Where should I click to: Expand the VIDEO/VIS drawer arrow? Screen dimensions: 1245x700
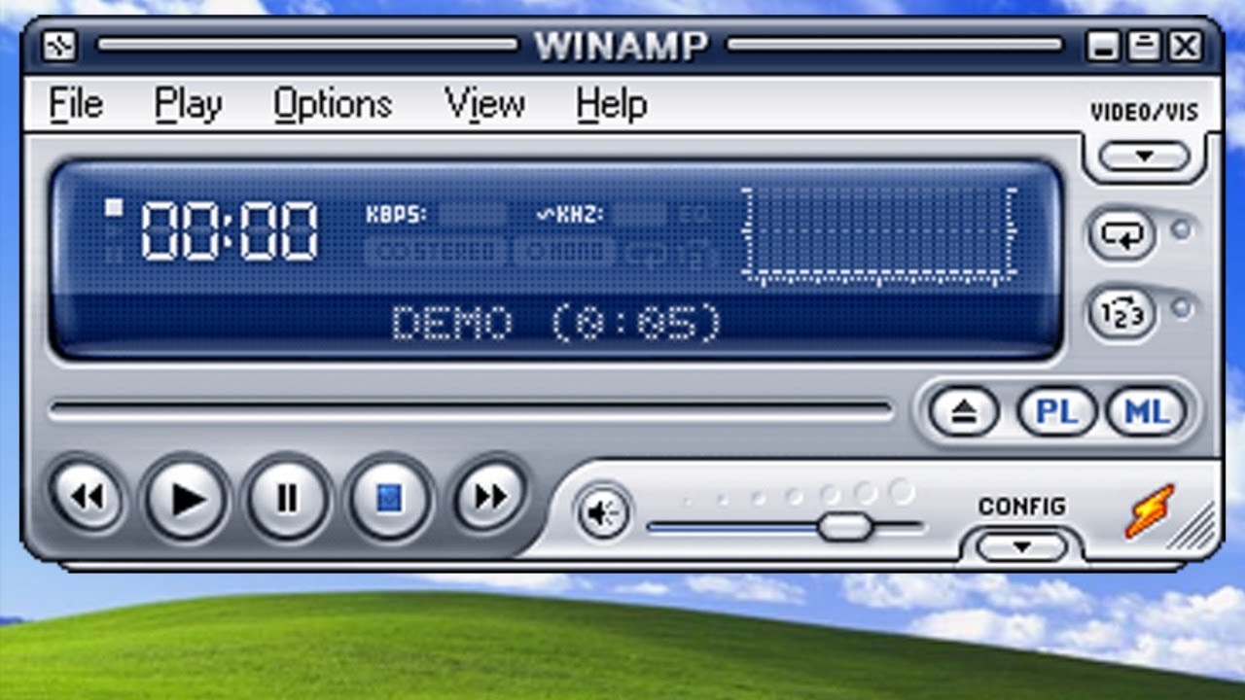coord(1144,157)
